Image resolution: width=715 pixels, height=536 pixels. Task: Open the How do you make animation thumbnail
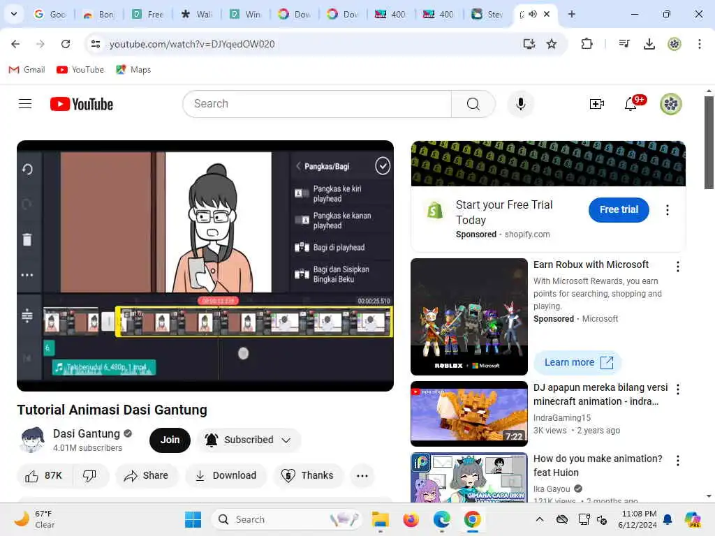[469, 477]
